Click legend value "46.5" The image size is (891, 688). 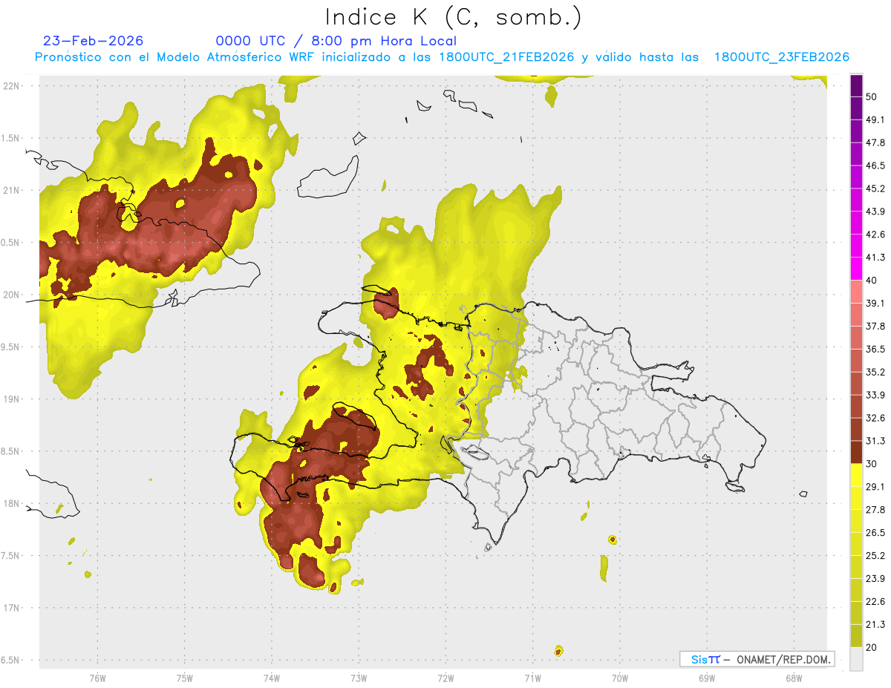pos(875,166)
